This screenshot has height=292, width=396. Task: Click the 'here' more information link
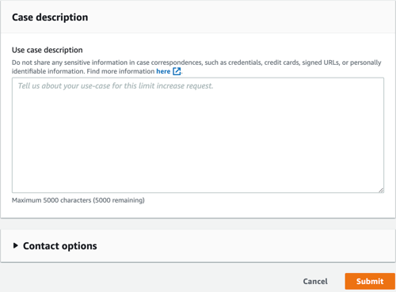[163, 71]
